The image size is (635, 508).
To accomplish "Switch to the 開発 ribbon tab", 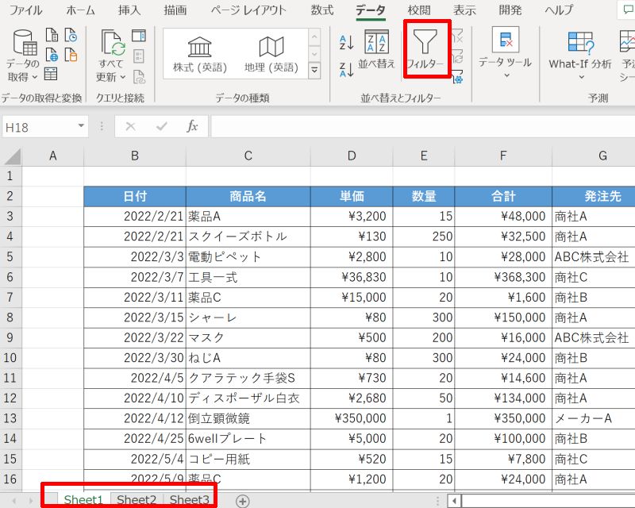I will pos(511,10).
